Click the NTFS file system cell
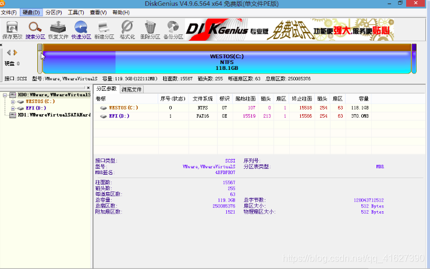 coord(202,108)
